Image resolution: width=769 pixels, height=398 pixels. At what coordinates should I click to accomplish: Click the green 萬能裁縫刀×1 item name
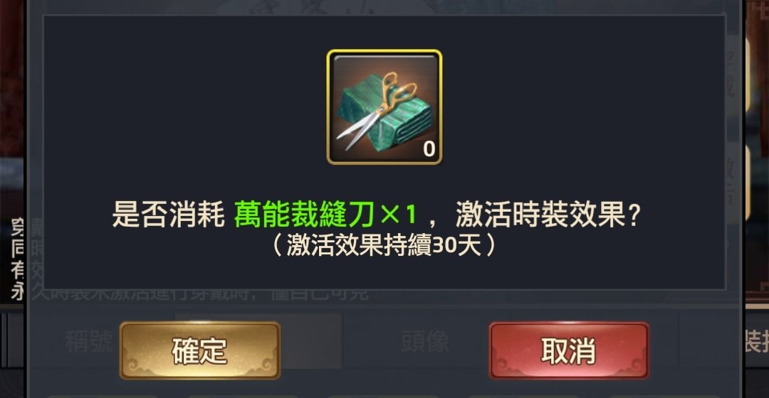click(x=325, y=215)
